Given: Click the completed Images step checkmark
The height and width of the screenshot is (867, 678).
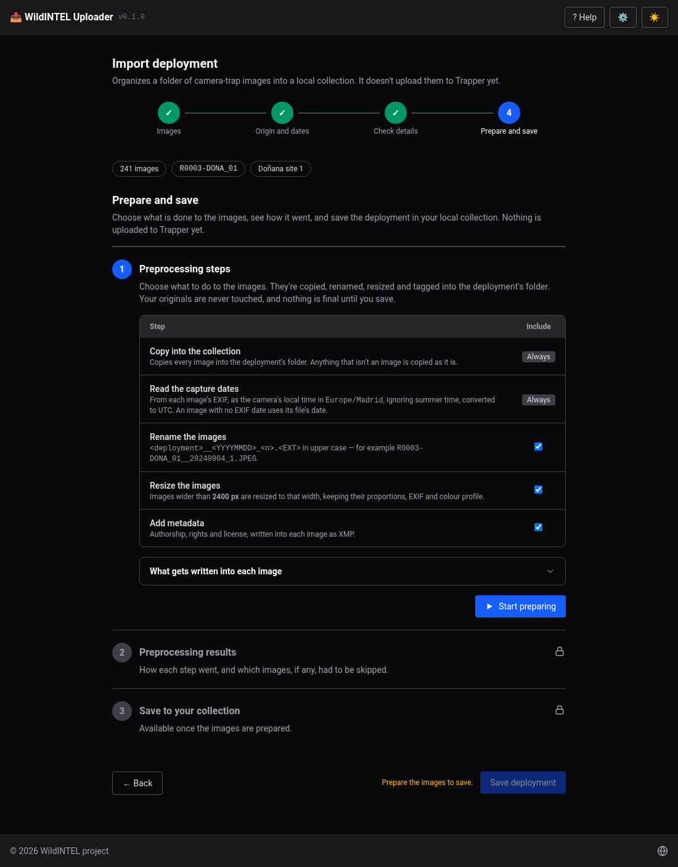Looking at the screenshot, I should click(169, 113).
